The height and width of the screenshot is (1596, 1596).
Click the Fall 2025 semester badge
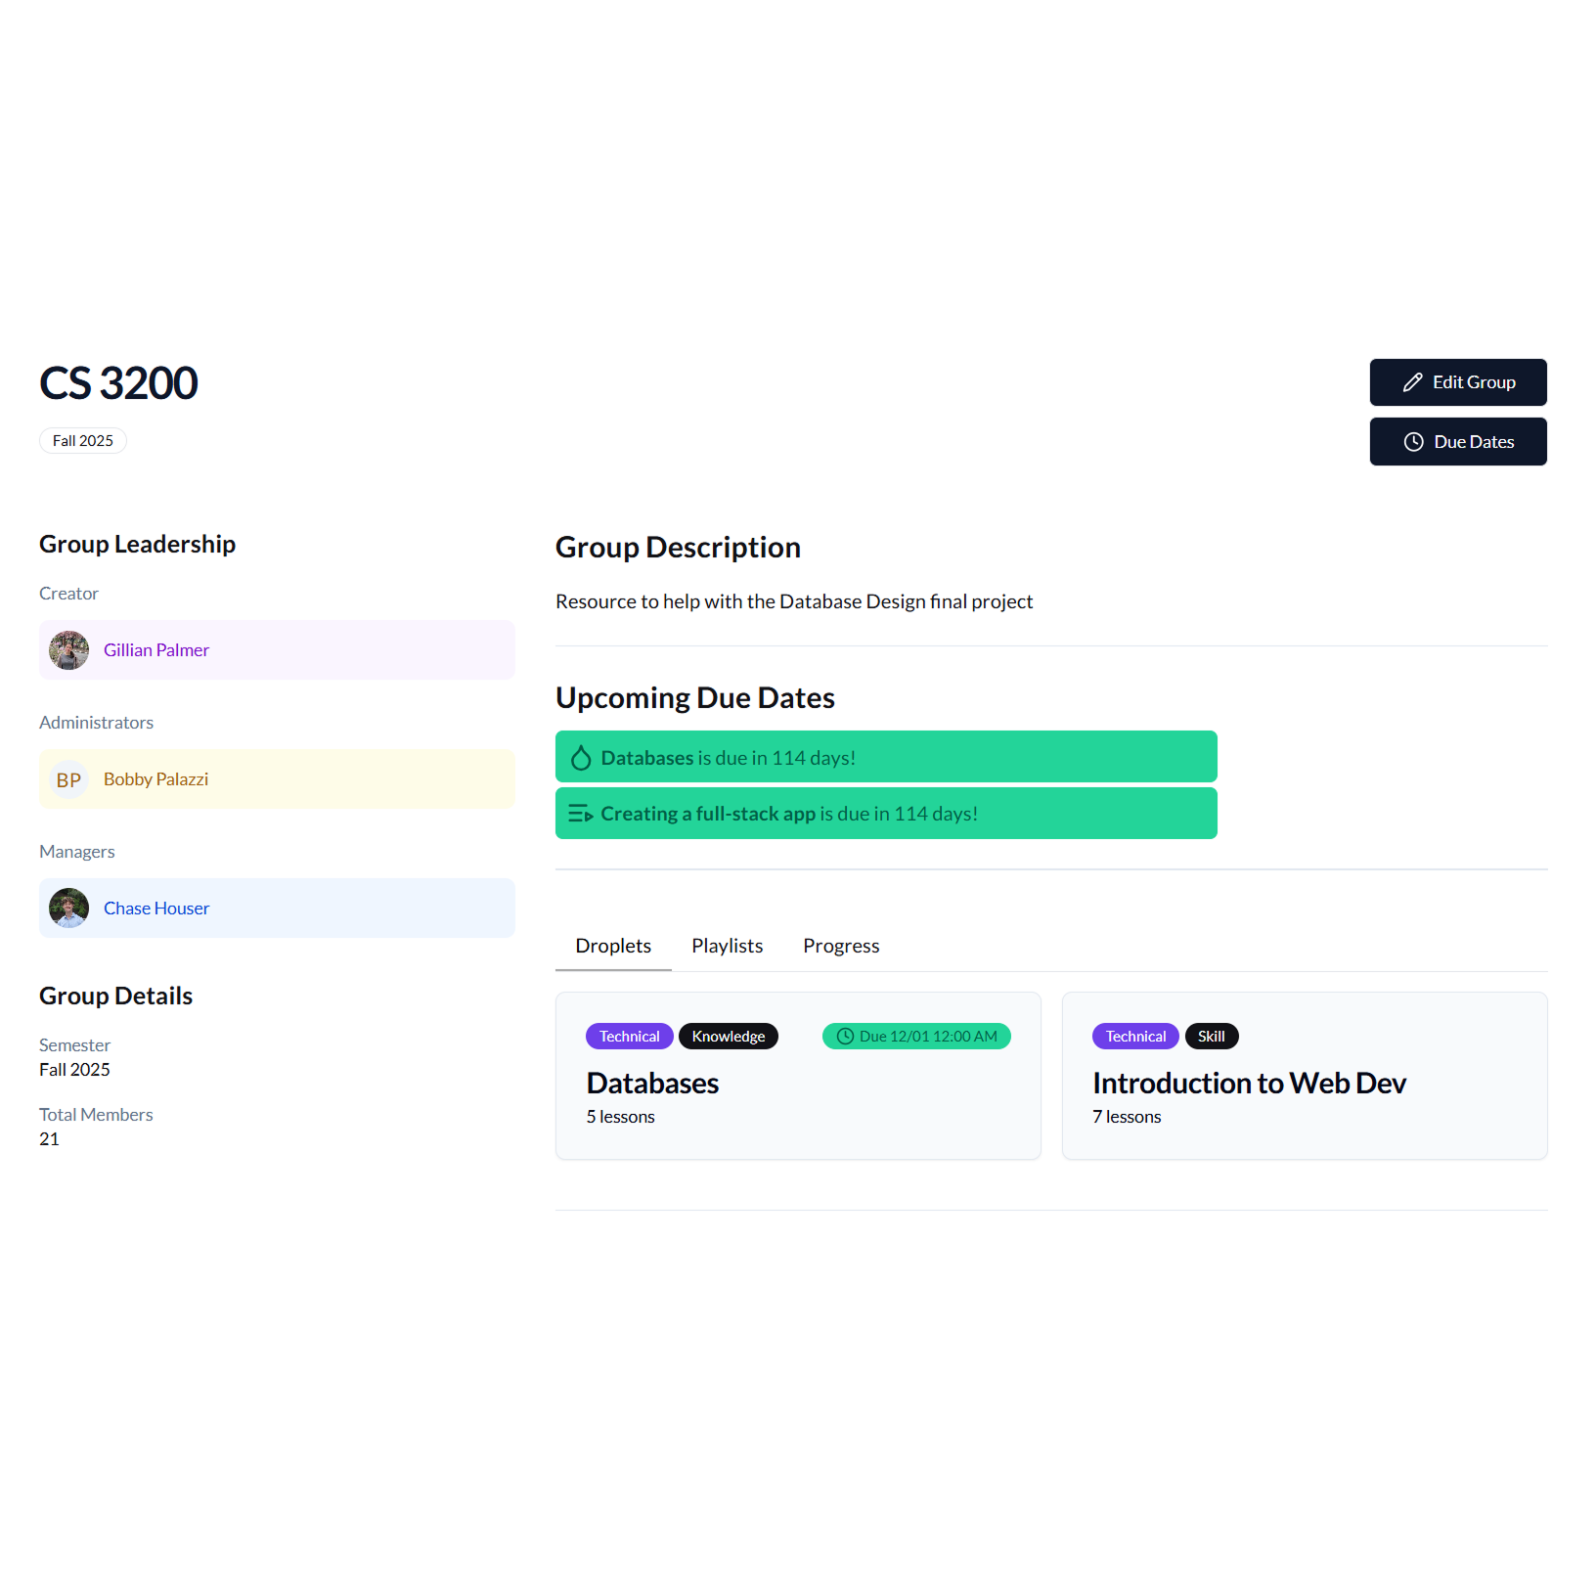tap(83, 441)
